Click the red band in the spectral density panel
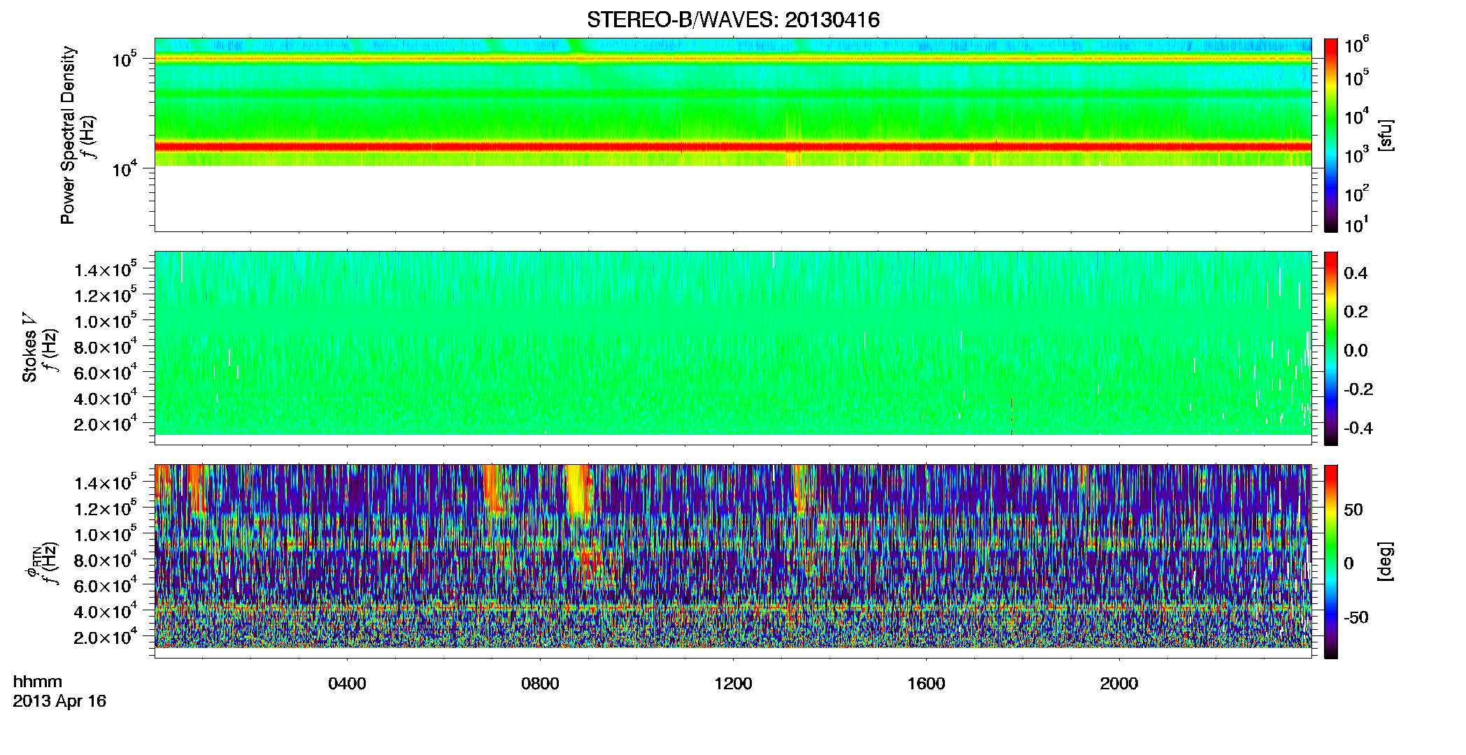The image size is (1466, 755). 733,147
